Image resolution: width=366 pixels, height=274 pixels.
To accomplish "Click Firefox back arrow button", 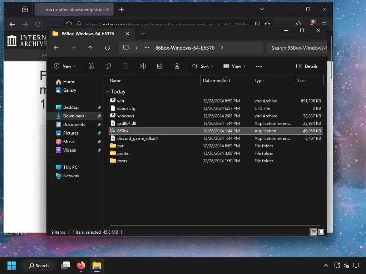I will coord(12,24).
